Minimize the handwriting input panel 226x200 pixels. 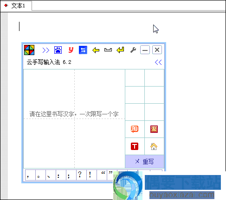[145, 50]
